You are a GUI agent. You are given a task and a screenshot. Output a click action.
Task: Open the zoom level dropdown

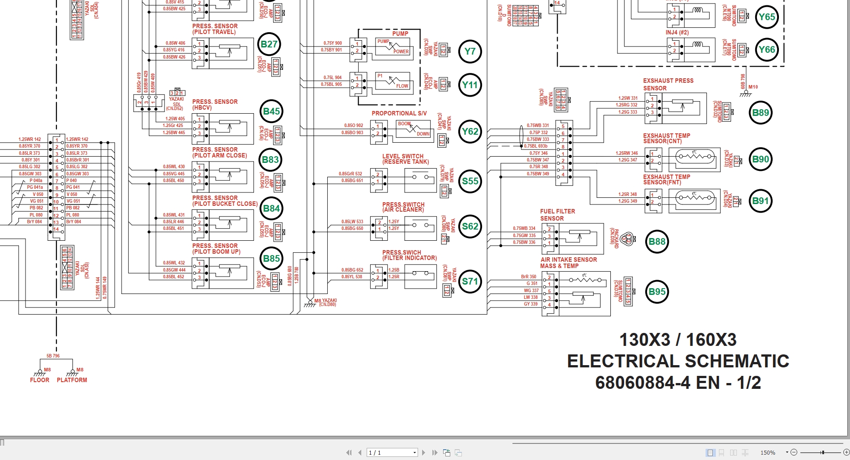(x=787, y=452)
